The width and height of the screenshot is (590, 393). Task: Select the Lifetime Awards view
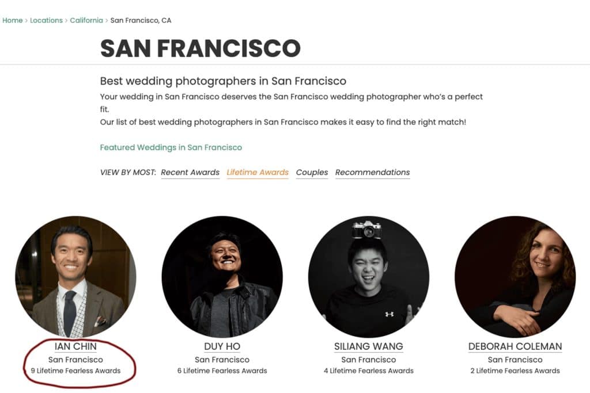(x=258, y=173)
